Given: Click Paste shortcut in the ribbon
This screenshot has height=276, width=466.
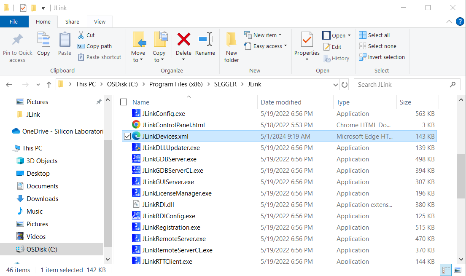Looking at the screenshot, I should [x=100, y=57].
